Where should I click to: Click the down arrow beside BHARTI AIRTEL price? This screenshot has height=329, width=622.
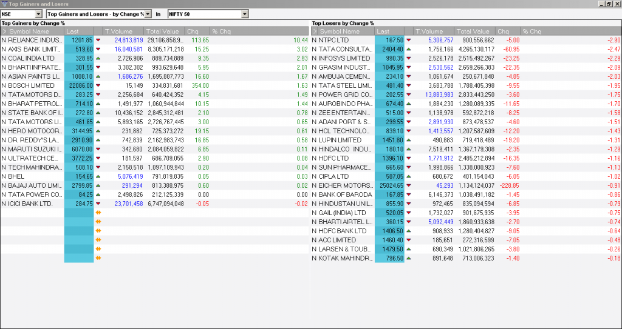[409, 222]
